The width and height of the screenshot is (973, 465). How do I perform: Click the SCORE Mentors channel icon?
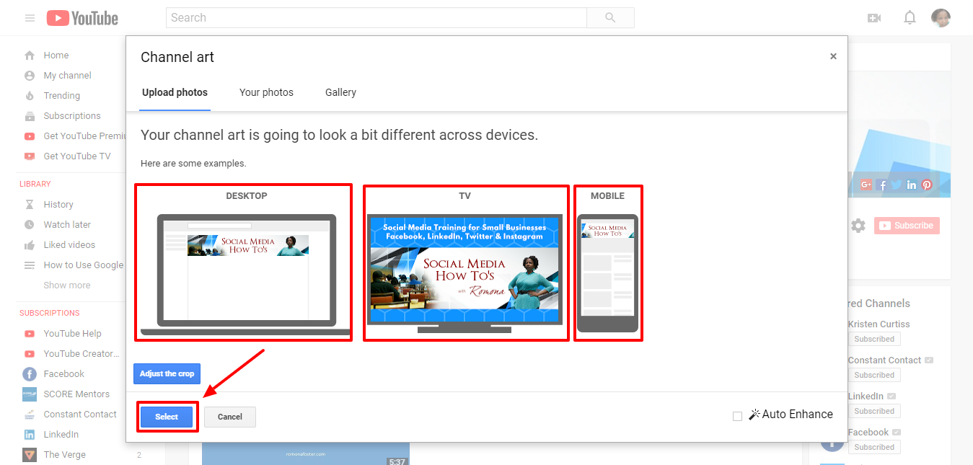(x=30, y=394)
